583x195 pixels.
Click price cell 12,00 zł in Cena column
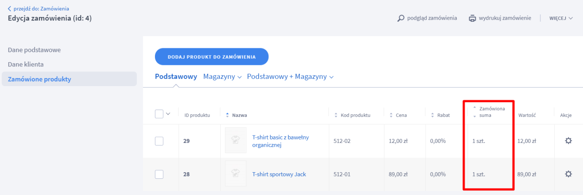[398, 141]
